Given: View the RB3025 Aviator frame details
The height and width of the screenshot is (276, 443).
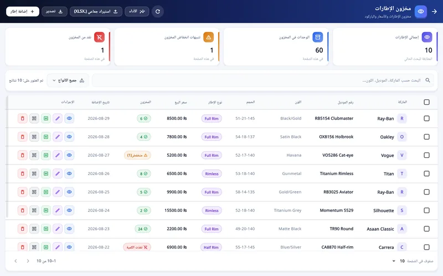Looking at the screenshot, I should [x=69, y=192].
